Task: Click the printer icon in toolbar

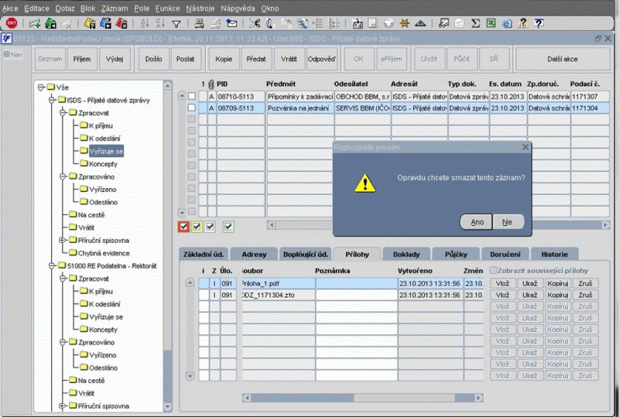Action: (200, 24)
